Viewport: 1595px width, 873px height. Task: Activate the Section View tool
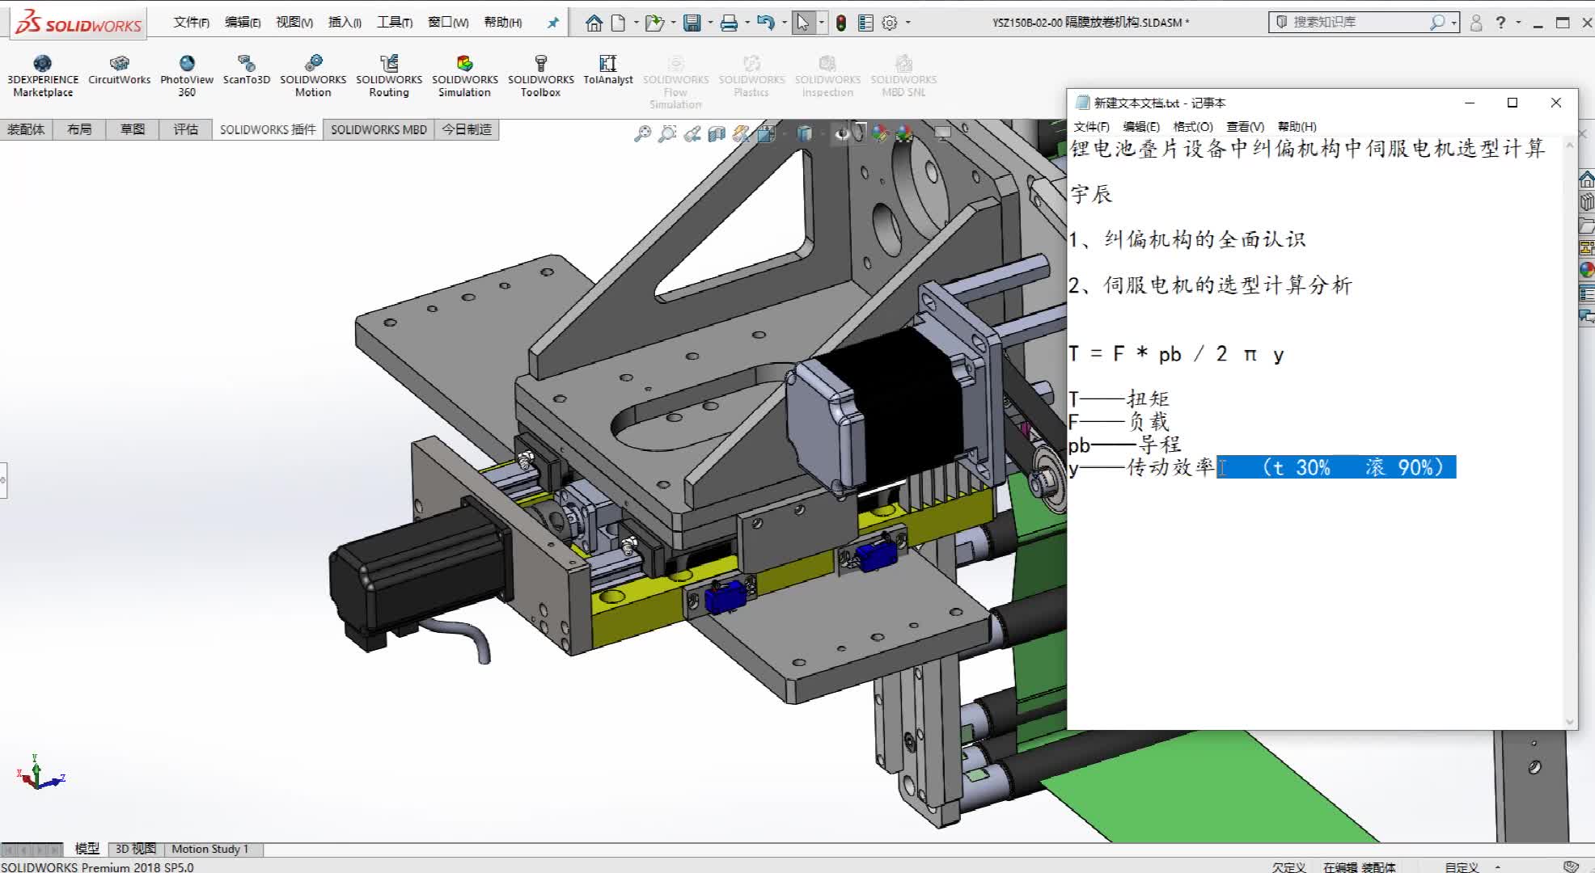click(x=717, y=134)
